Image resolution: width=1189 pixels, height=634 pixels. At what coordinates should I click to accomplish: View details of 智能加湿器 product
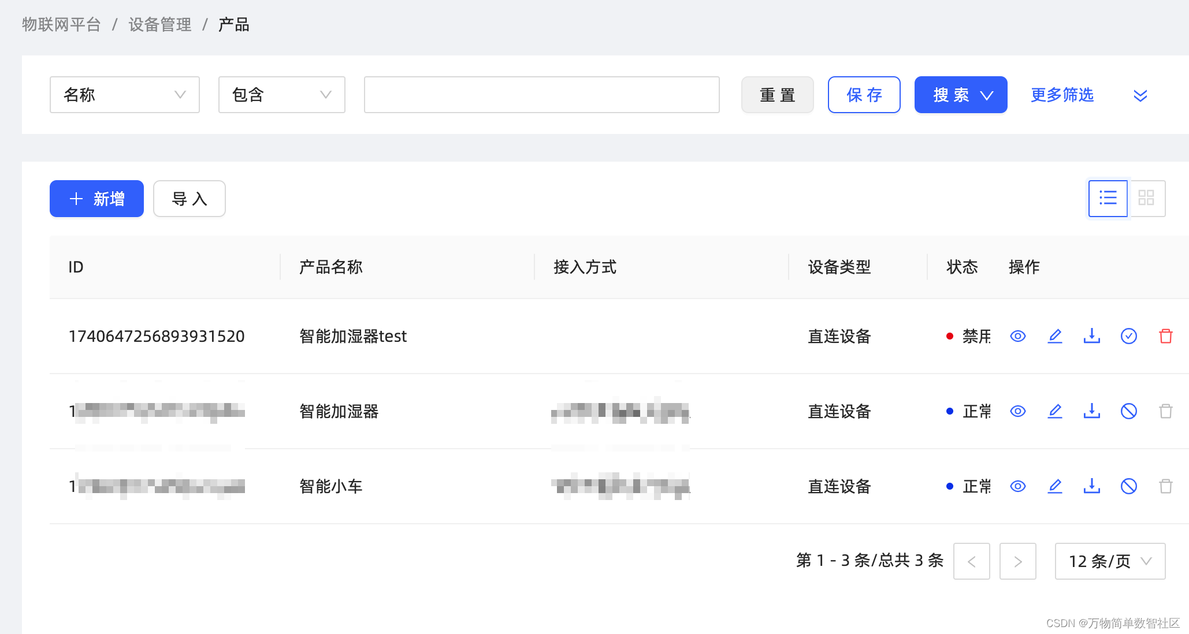(1017, 411)
